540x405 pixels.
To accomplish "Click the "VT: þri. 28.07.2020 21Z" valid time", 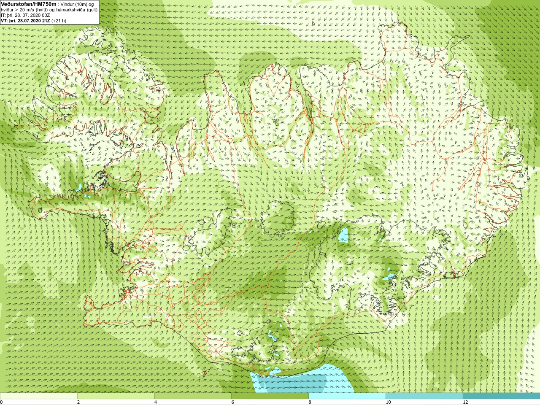I will [25, 21].
